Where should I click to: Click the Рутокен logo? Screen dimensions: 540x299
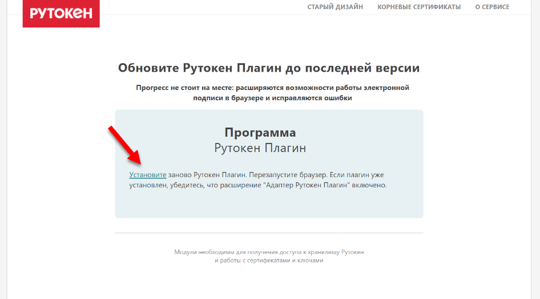[61, 14]
